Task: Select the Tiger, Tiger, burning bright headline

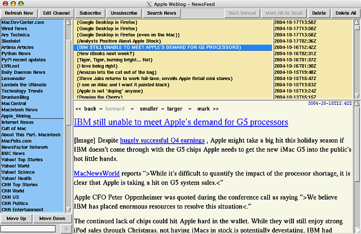Action: 173,60
